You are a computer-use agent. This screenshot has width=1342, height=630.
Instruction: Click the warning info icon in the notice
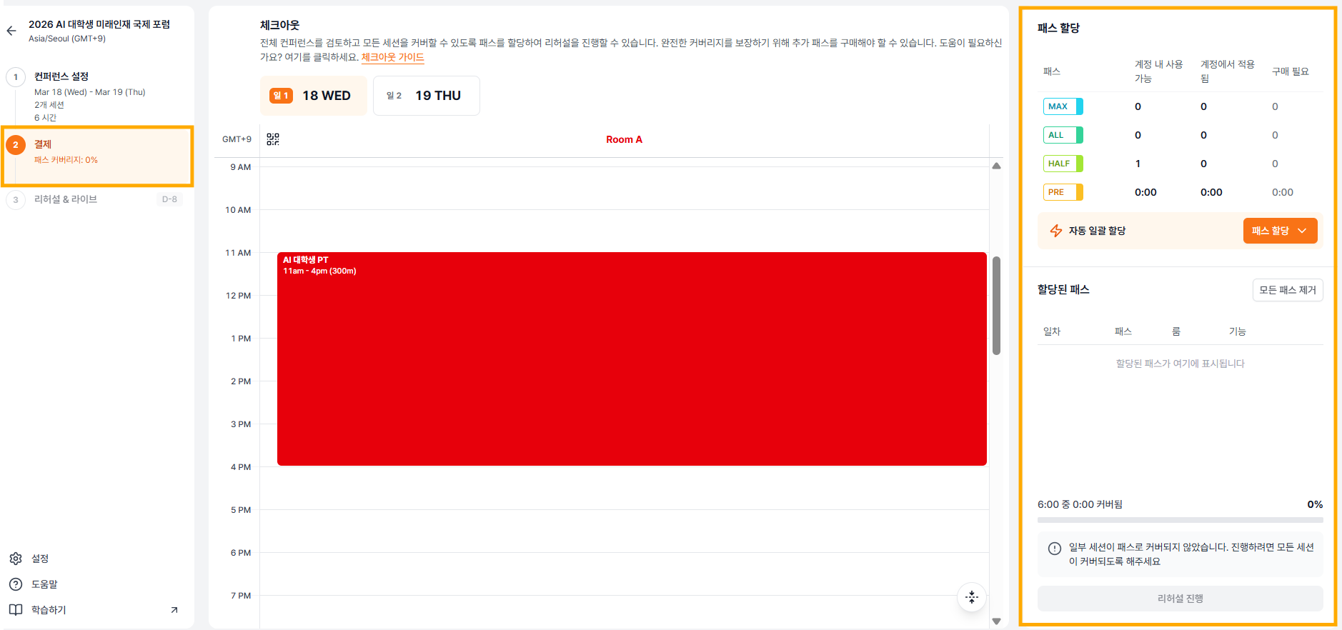click(x=1055, y=549)
